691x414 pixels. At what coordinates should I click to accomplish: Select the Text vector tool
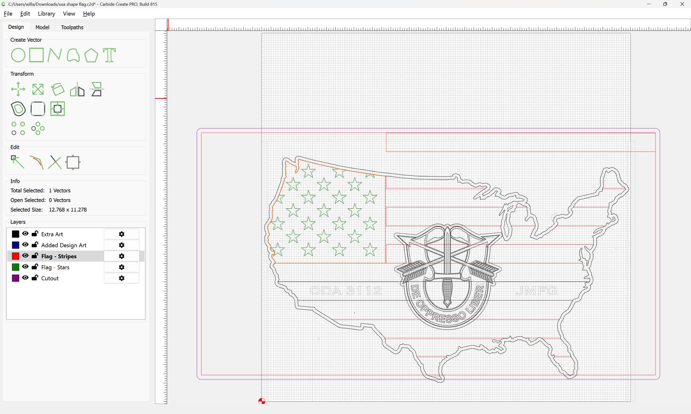(x=109, y=55)
